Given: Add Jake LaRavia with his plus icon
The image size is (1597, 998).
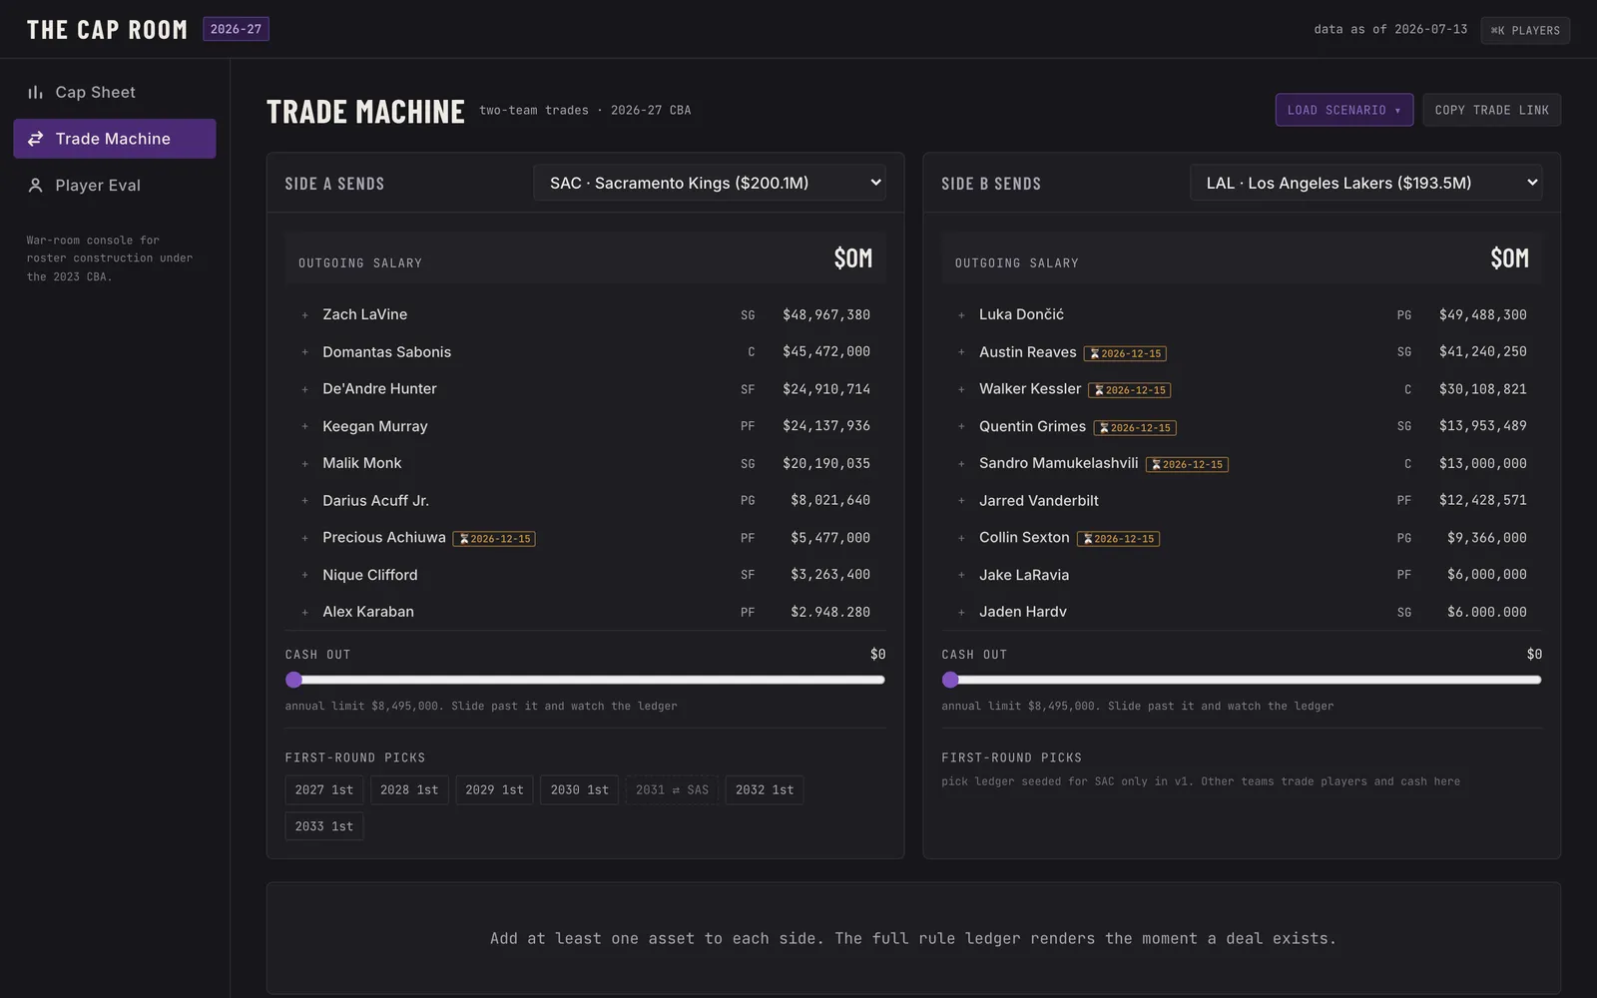Looking at the screenshot, I should click(x=961, y=575).
